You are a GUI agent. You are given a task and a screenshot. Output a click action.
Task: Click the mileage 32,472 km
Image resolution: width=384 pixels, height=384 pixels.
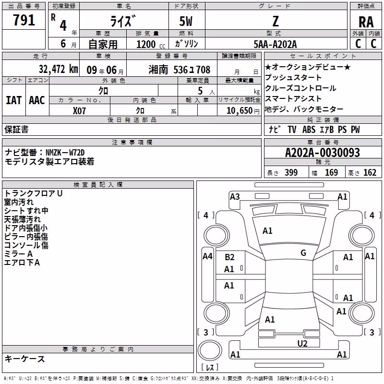coord(59,69)
